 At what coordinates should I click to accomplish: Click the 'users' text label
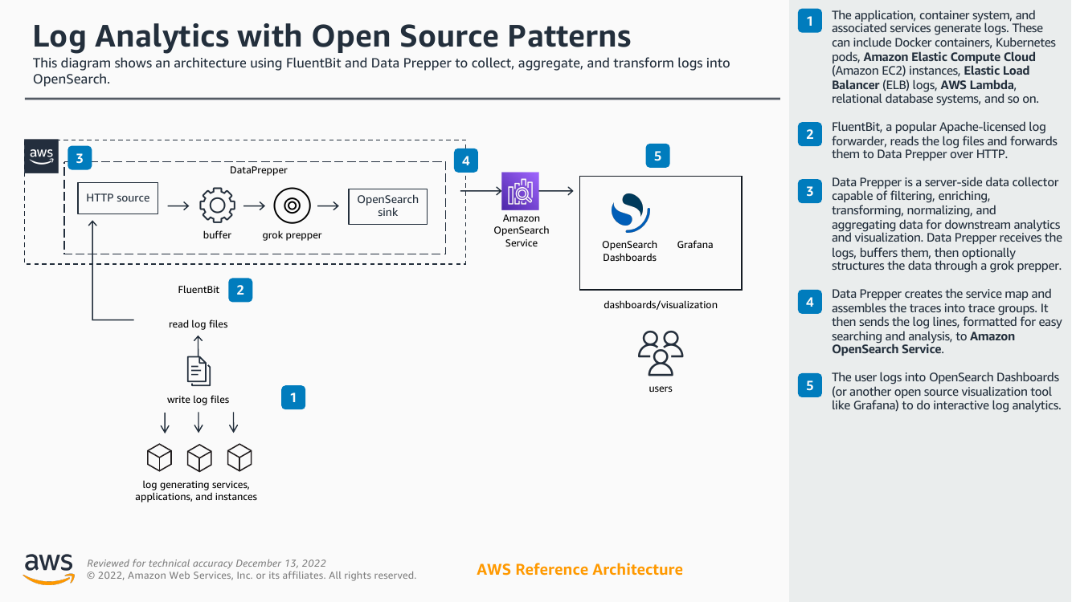661,388
